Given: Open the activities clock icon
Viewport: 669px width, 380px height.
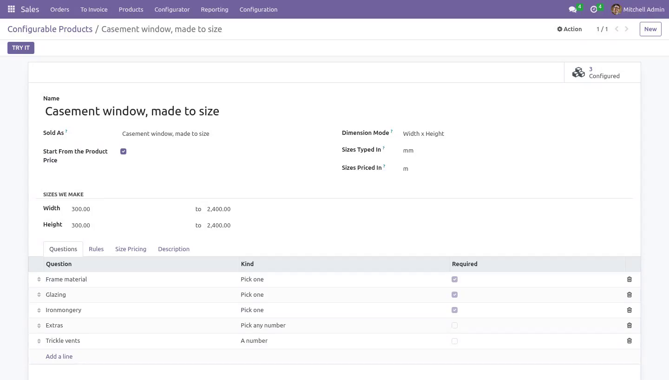Looking at the screenshot, I should [x=593, y=9].
